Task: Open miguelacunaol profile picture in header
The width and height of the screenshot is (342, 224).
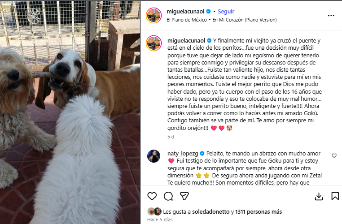Action: point(154,15)
